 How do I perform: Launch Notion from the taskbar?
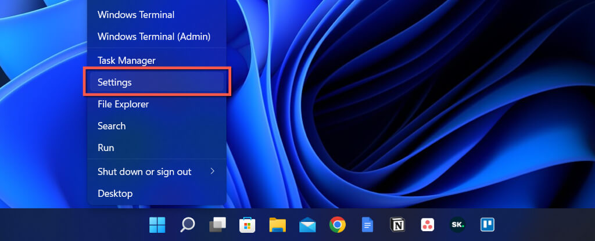coord(397,225)
